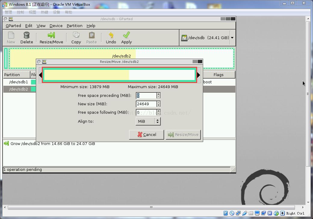Click the Free space following stepper
The image size is (313, 219).
[159, 113]
